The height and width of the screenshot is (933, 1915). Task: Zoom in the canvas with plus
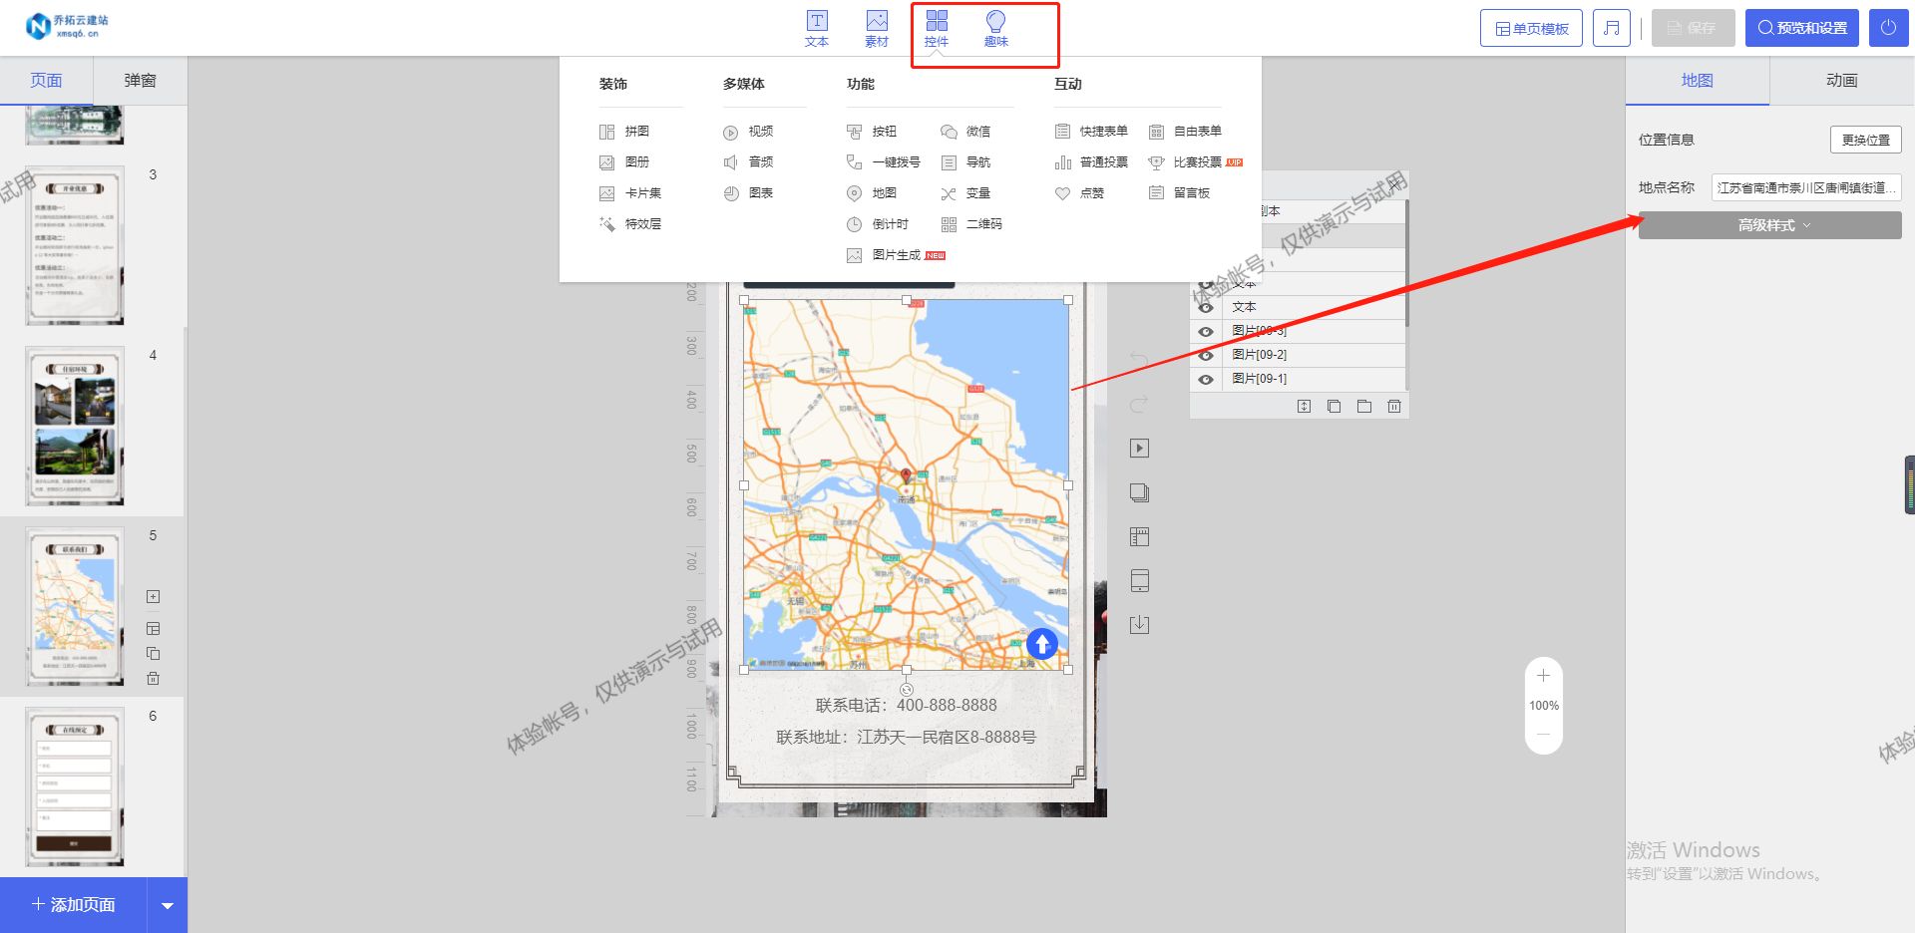(1543, 676)
